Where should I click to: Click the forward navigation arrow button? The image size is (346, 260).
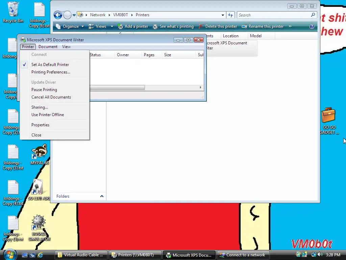click(x=67, y=15)
